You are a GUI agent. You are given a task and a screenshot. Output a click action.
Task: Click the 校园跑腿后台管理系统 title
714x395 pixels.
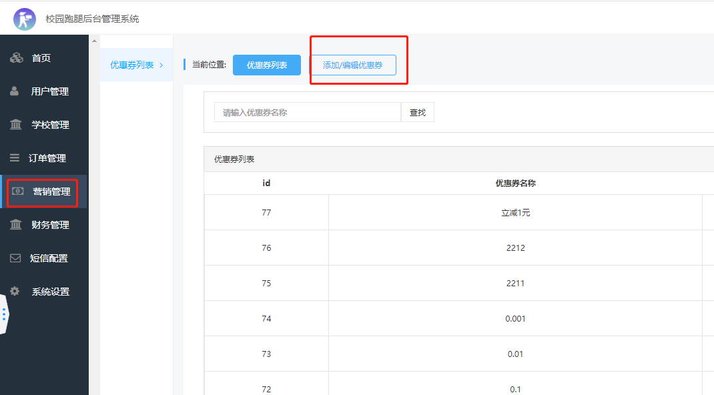click(93, 19)
